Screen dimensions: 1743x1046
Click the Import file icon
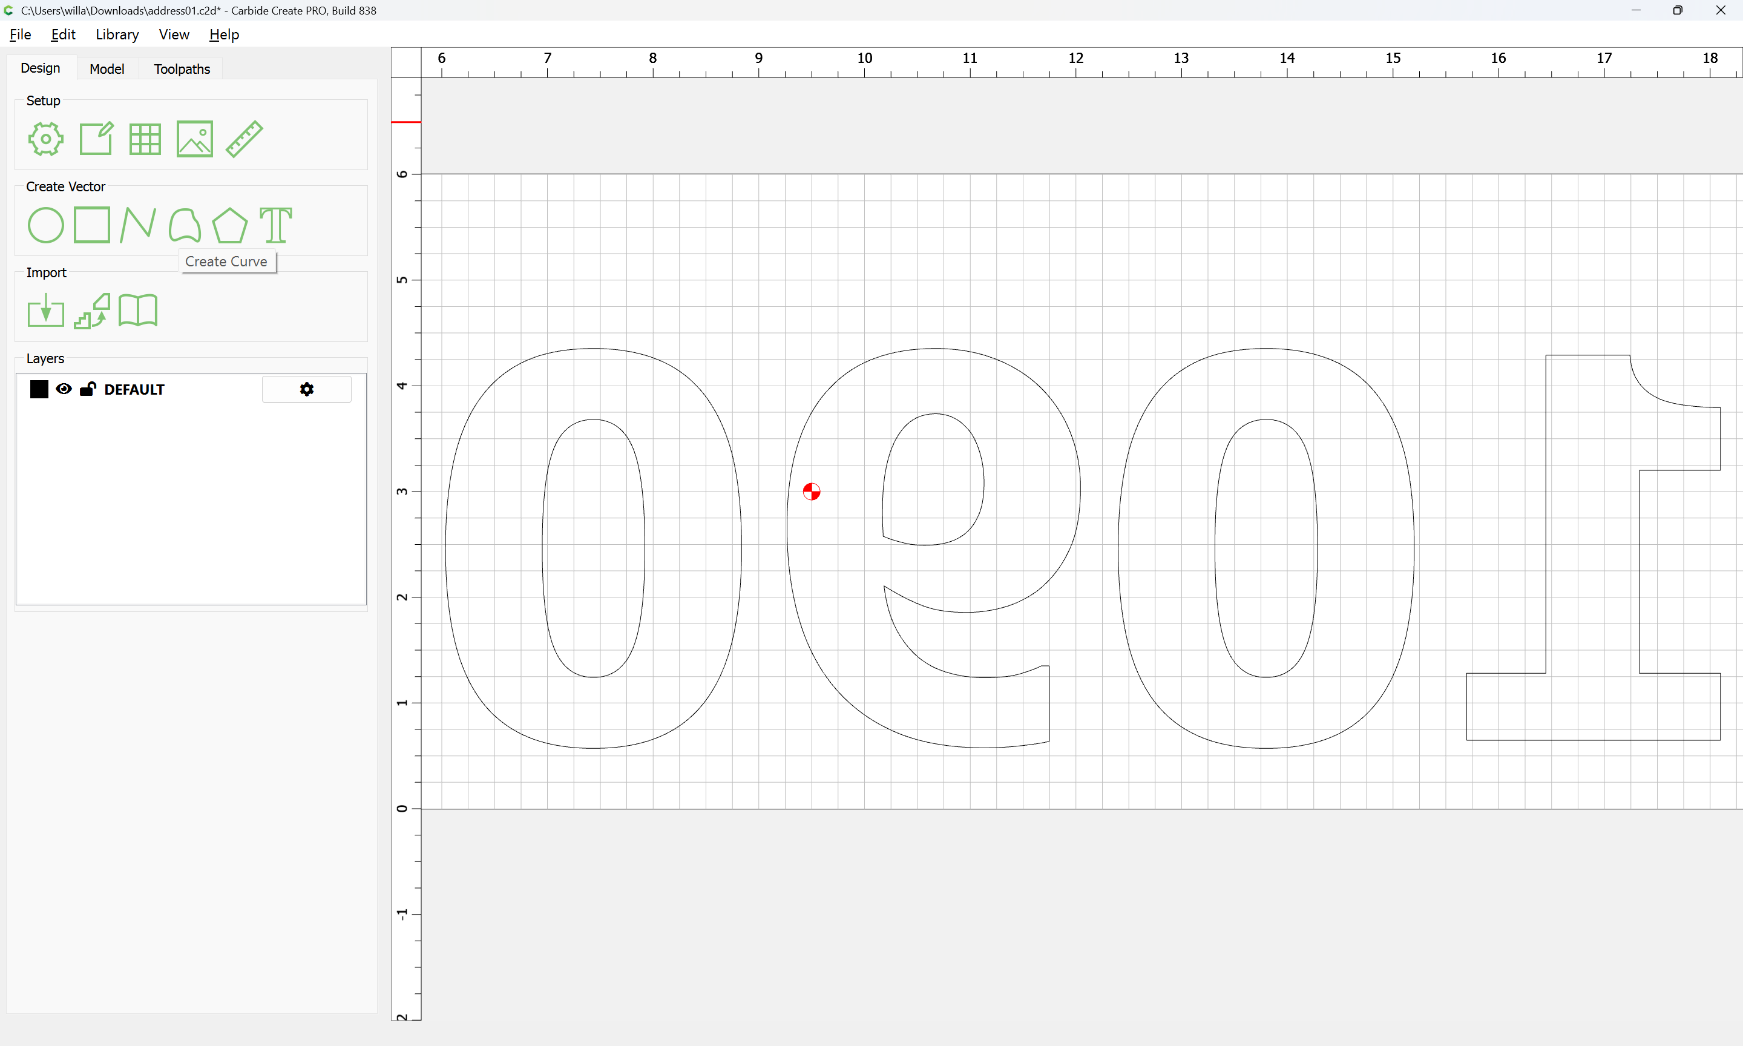[x=46, y=311]
